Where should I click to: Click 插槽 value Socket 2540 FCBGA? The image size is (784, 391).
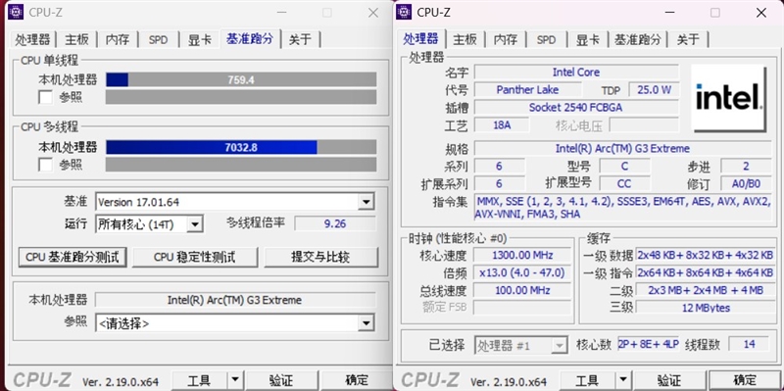pyautogui.click(x=576, y=107)
